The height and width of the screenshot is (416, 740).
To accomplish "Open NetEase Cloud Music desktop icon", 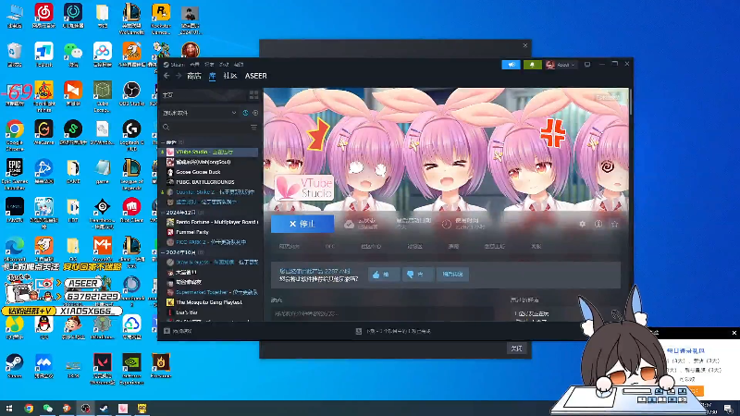I will (x=43, y=15).
